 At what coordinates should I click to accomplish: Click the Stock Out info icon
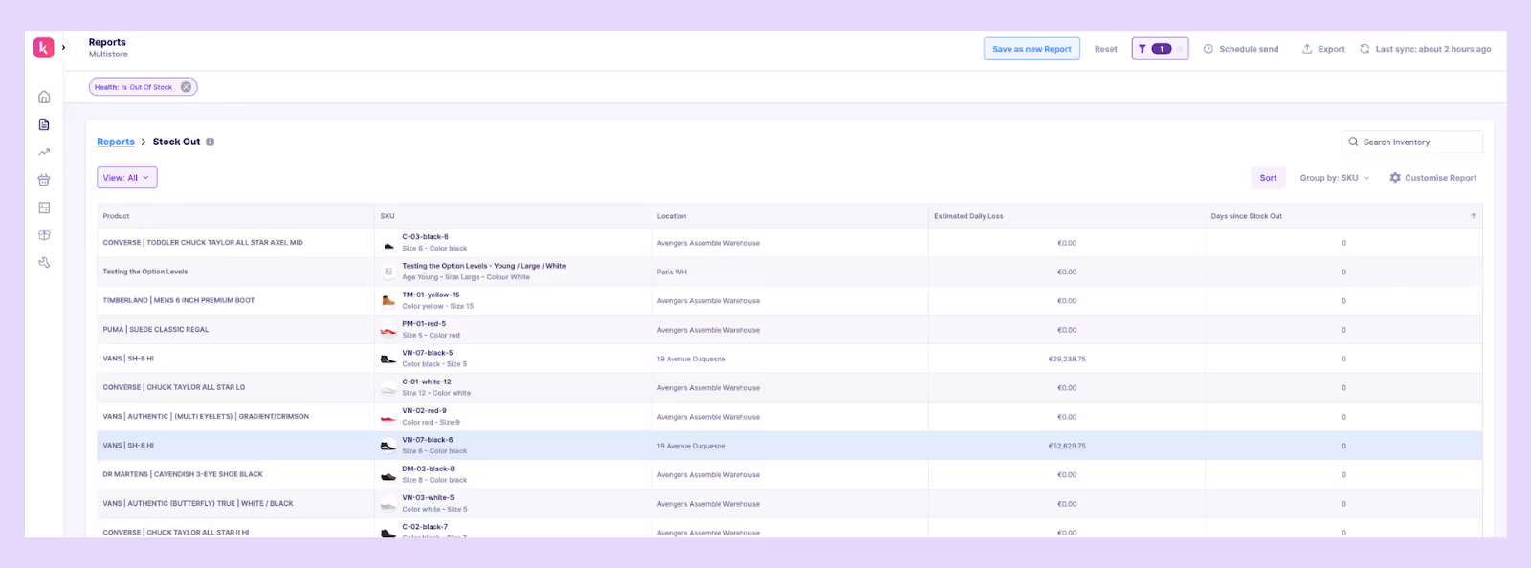pyautogui.click(x=211, y=142)
